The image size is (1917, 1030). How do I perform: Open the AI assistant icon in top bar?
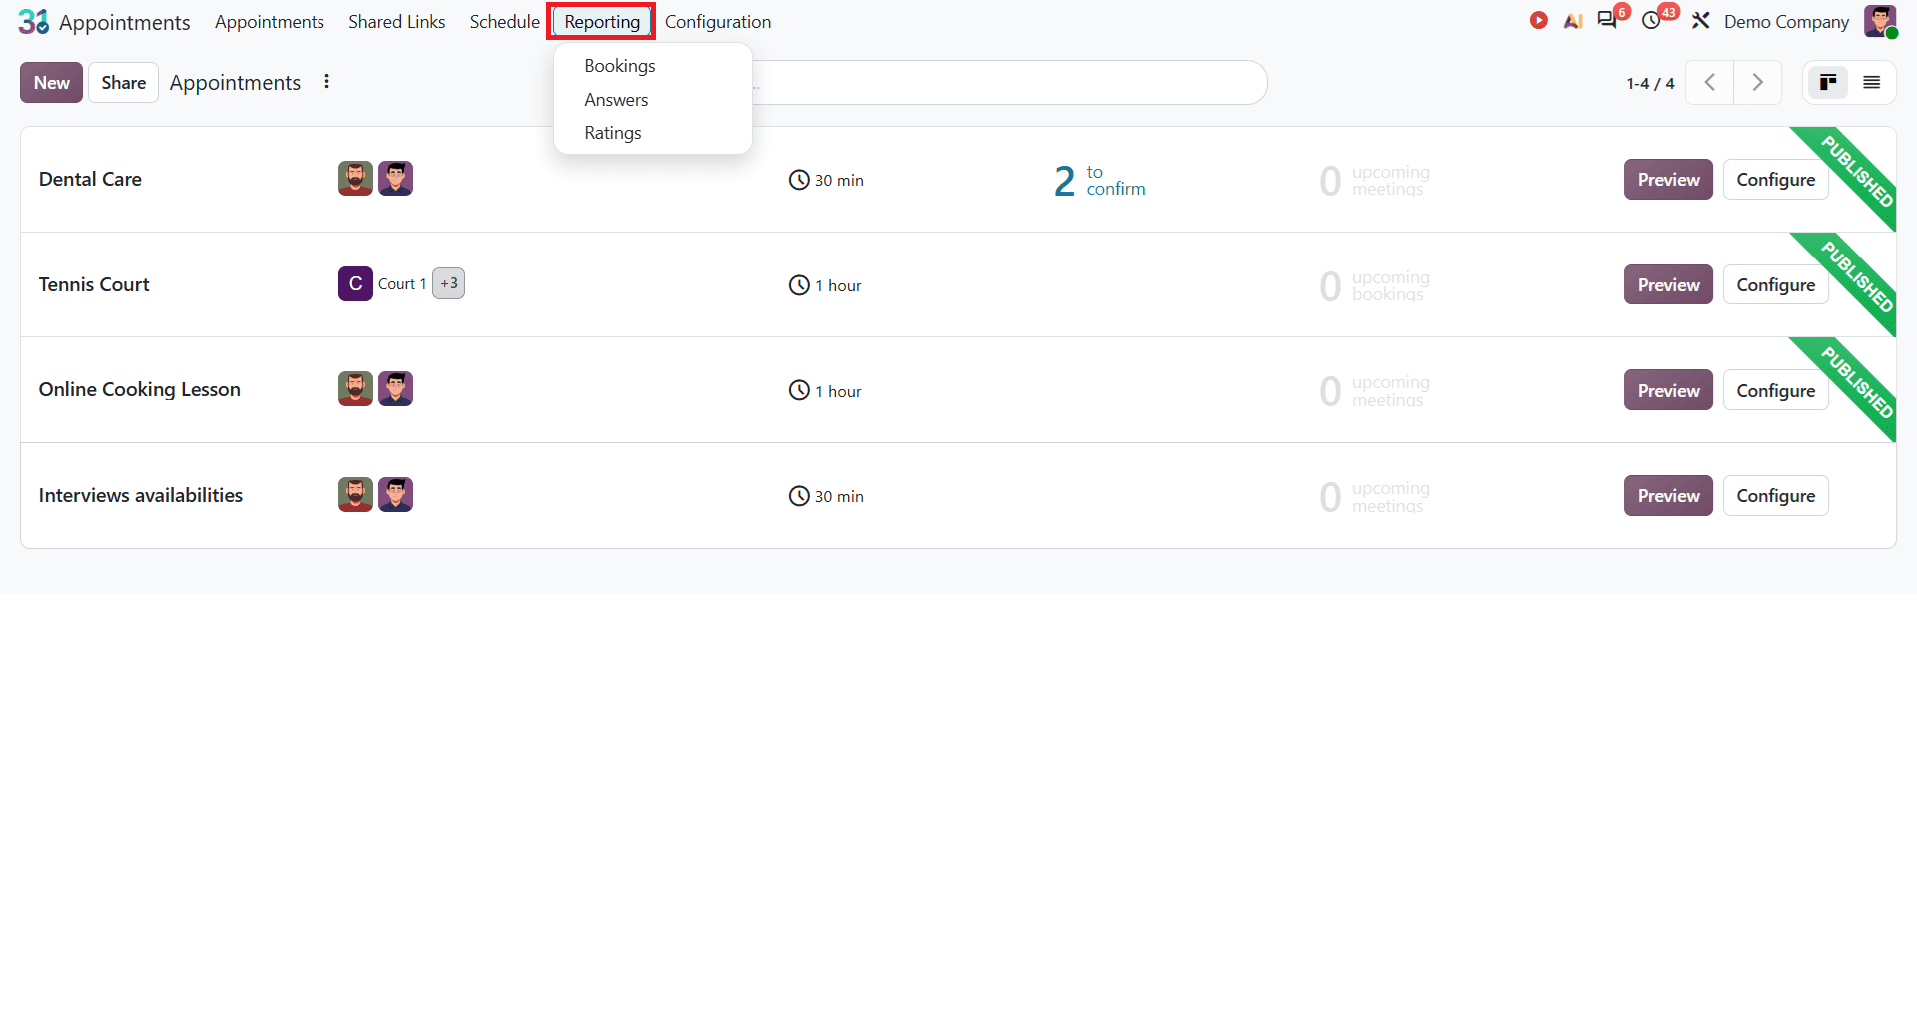tap(1573, 21)
